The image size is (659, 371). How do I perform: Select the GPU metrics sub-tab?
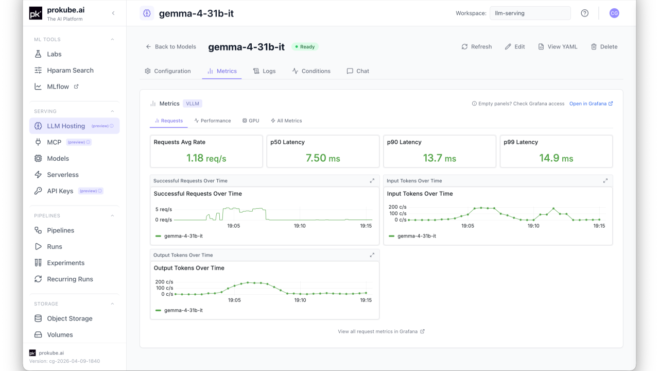pos(251,121)
